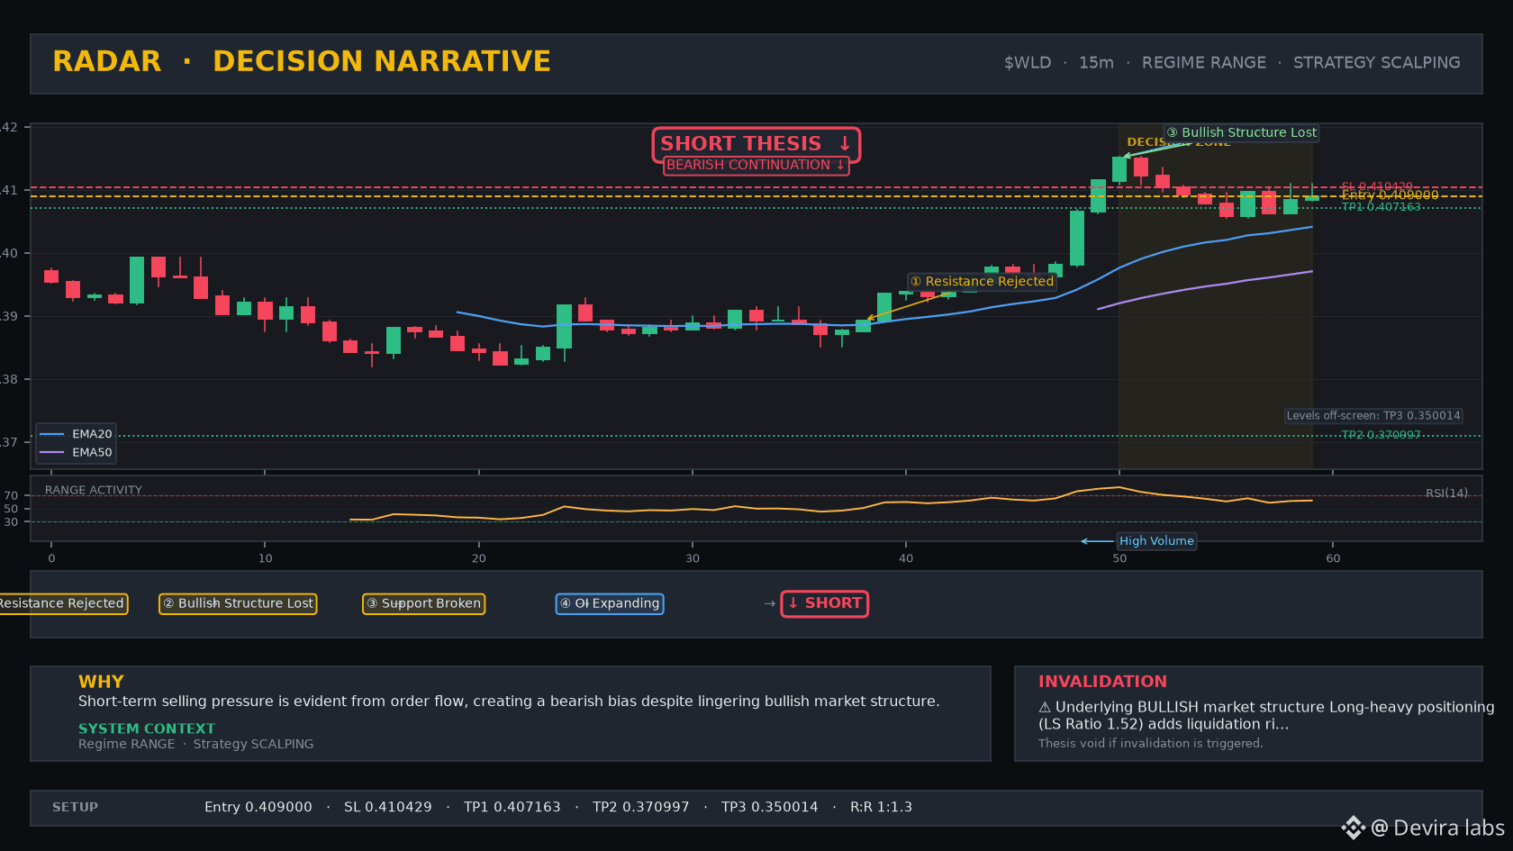Viewport: 1513px width, 851px height.
Task: Click the SHORT THESIS badge above the chart
Action: pos(756,144)
